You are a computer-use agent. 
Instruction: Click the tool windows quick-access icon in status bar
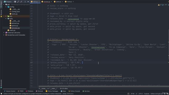[x=1, y=94]
